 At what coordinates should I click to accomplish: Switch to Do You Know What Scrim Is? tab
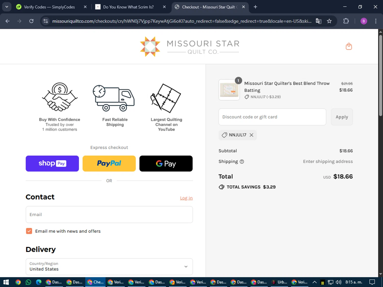[128, 7]
